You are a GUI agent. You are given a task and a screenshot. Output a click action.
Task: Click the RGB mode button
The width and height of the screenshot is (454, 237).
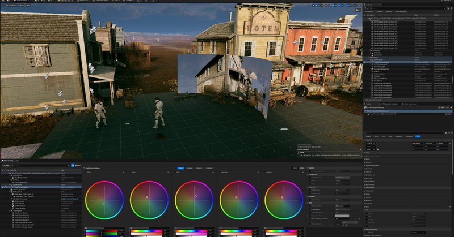tap(295, 168)
